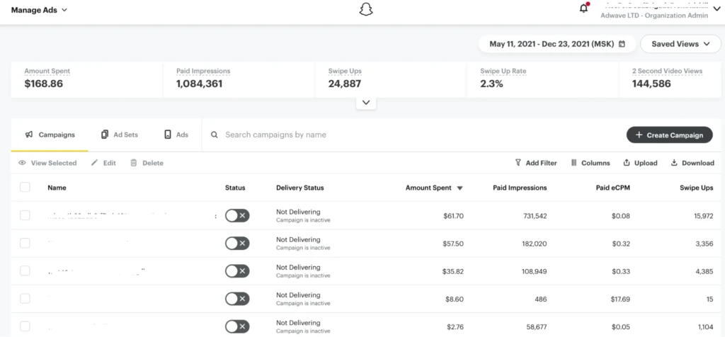
Task: Click the megaphone icon on Campaigns tab
Action: [29, 135]
